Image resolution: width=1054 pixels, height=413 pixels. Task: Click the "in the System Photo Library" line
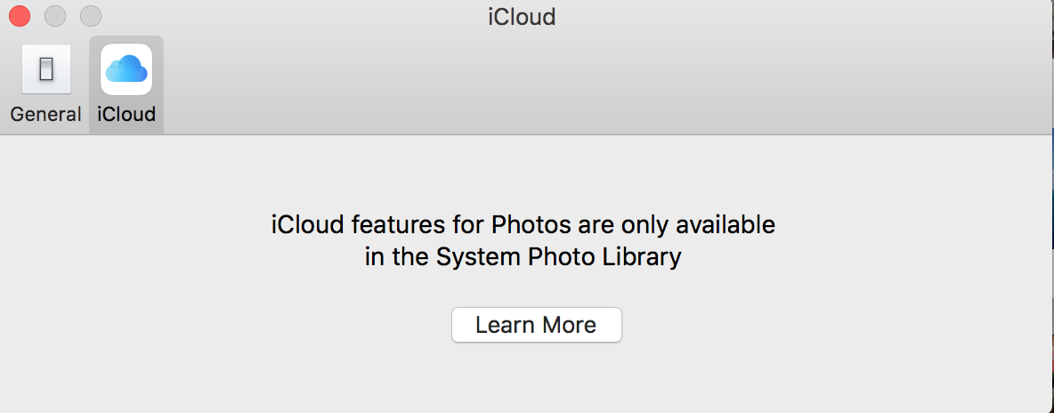pyautogui.click(x=523, y=257)
